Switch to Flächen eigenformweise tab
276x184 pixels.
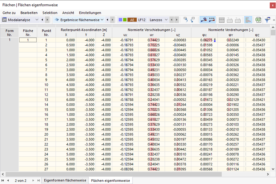click(x=110, y=180)
